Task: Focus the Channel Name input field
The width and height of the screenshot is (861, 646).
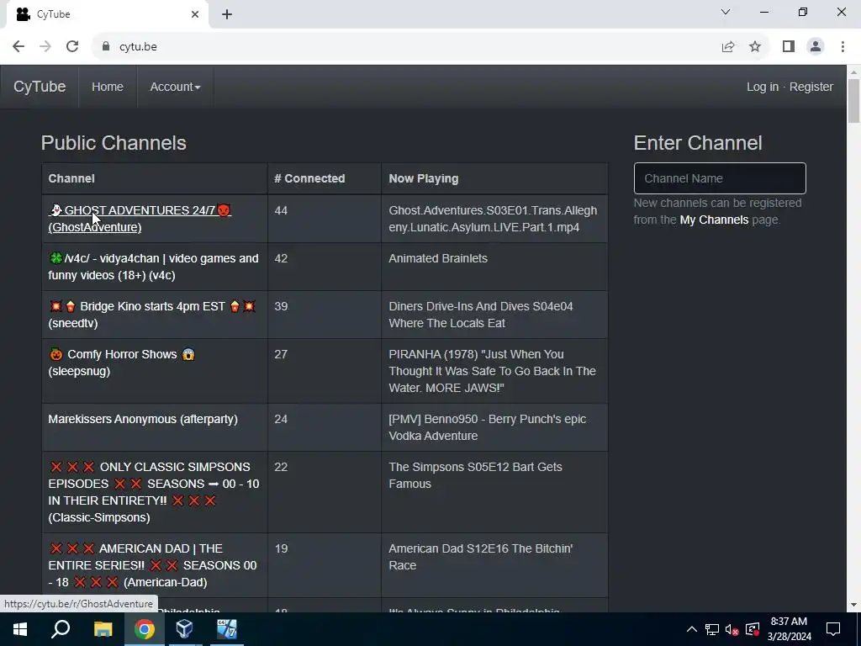Action: point(720,178)
